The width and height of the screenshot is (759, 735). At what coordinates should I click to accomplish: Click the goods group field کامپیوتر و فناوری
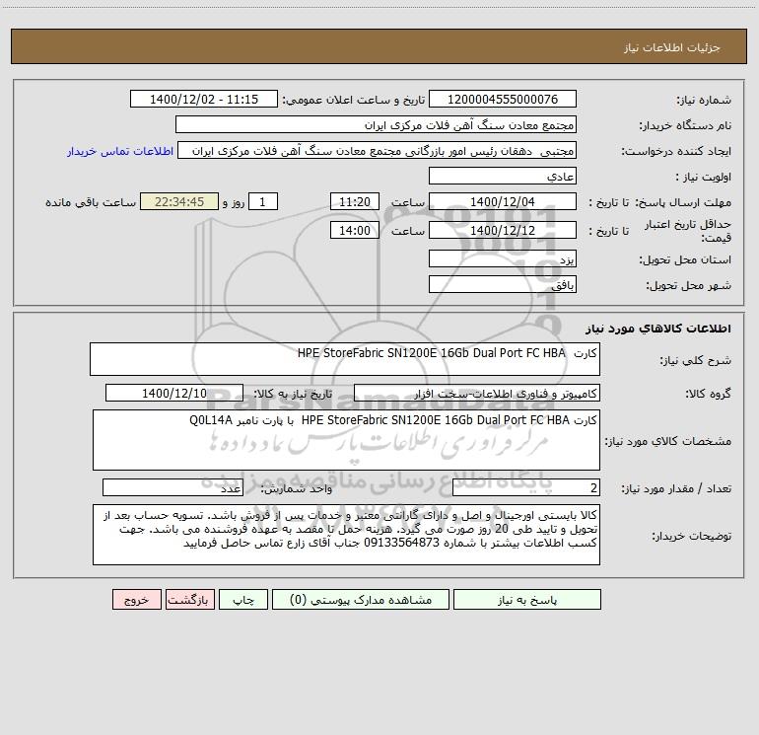pyautogui.click(x=477, y=393)
